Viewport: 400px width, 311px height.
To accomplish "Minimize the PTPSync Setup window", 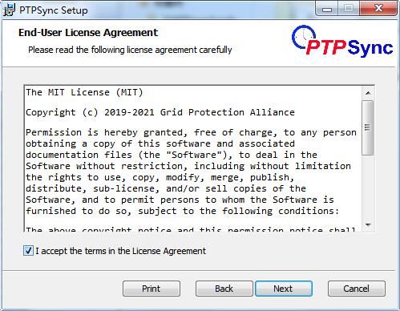I will point(327,9).
